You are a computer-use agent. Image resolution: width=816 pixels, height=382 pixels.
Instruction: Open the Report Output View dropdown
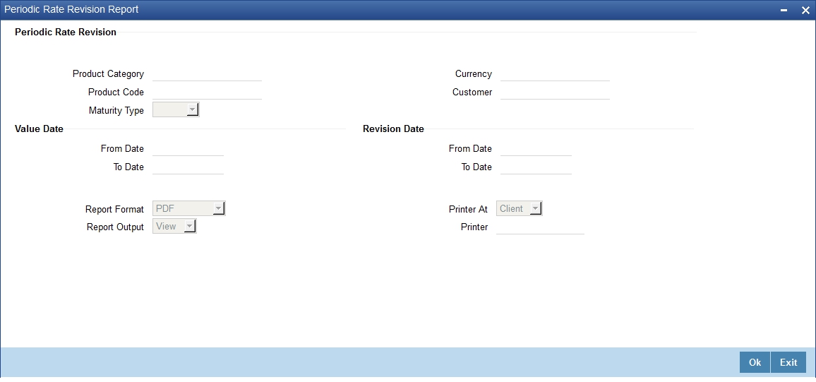point(174,227)
